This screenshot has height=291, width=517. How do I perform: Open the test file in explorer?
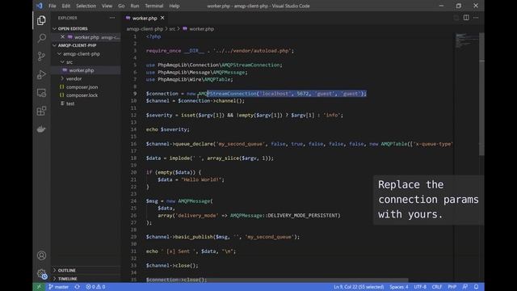70,103
